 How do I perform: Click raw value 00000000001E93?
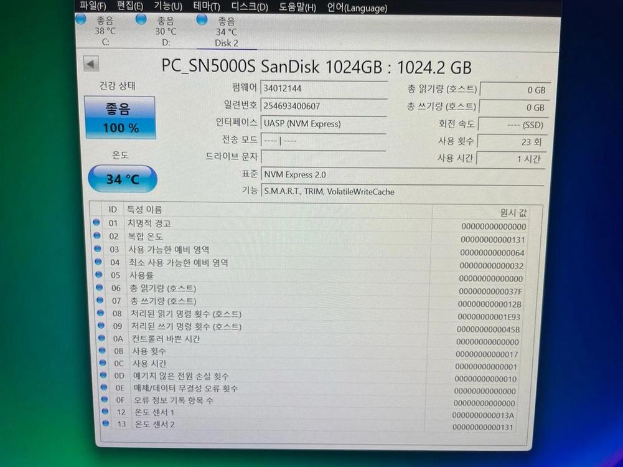tap(489, 317)
